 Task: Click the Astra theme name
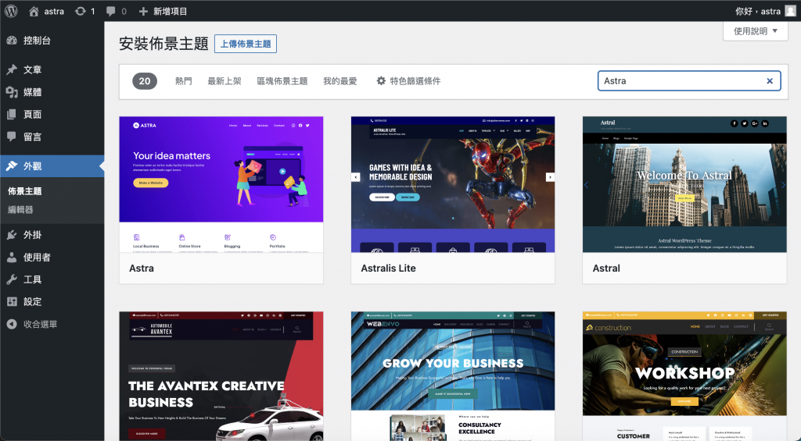[x=142, y=269]
